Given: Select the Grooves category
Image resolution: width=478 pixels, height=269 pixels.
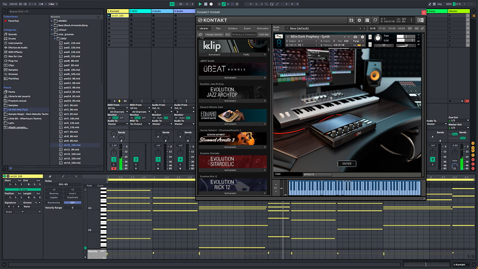Looking at the screenshot, I should (13, 74).
